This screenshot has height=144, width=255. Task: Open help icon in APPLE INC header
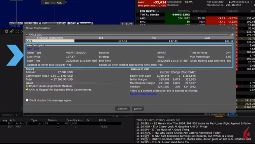(232, 35)
